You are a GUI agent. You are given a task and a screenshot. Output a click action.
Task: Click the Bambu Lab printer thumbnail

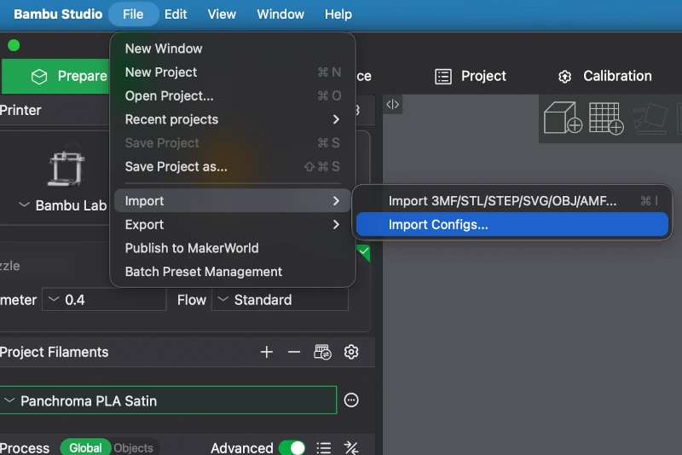(x=66, y=167)
